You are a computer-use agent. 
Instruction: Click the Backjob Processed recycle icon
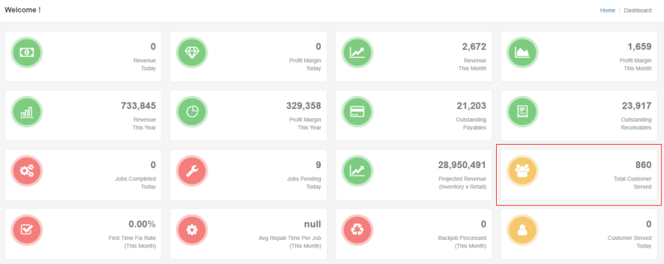point(357,230)
